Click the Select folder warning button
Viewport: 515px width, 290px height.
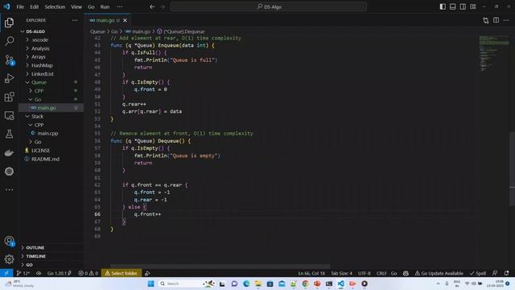[122, 273]
